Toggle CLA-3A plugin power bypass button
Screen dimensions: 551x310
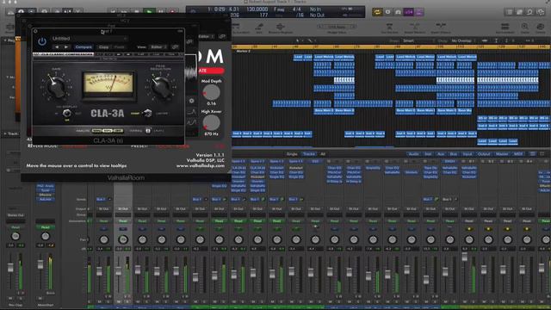click(x=42, y=41)
